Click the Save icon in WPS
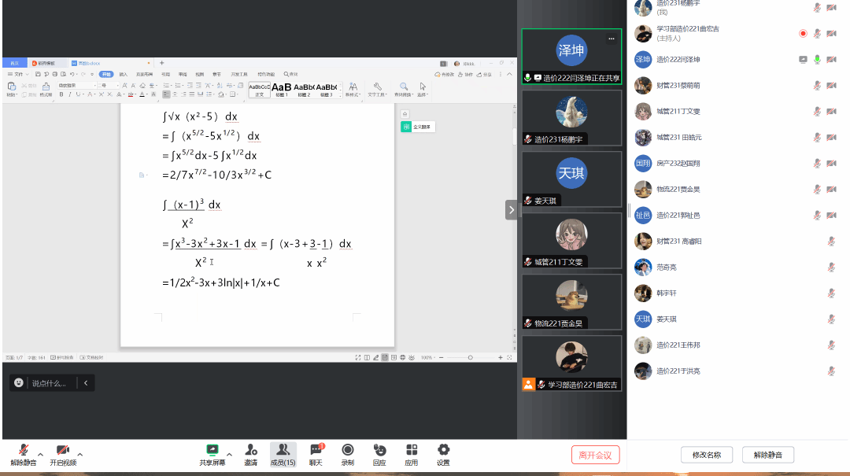Viewport: 850px width, 476px height. coord(38,74)
